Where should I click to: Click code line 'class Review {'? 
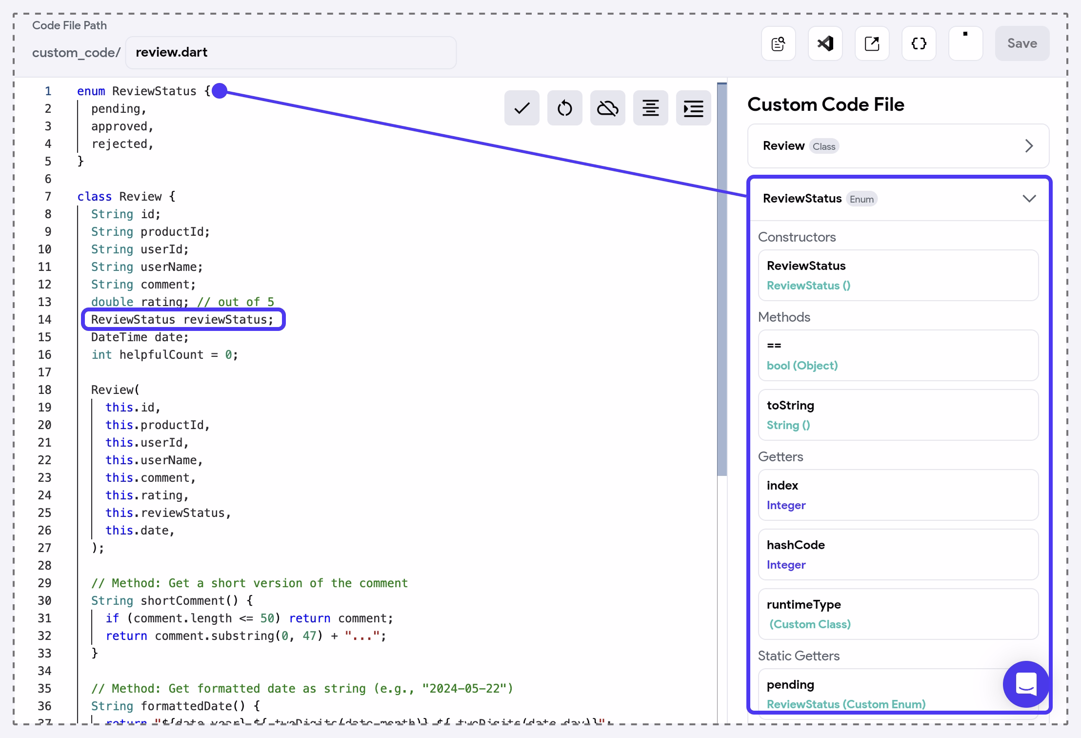(126, 197)
